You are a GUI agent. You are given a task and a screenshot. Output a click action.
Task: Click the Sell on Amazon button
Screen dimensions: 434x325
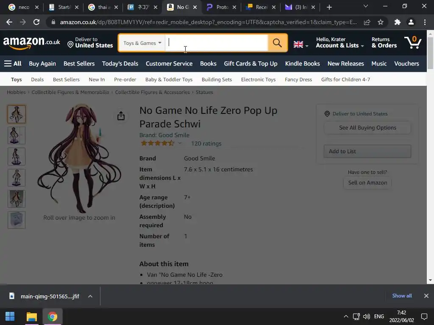tap(367, 183)
